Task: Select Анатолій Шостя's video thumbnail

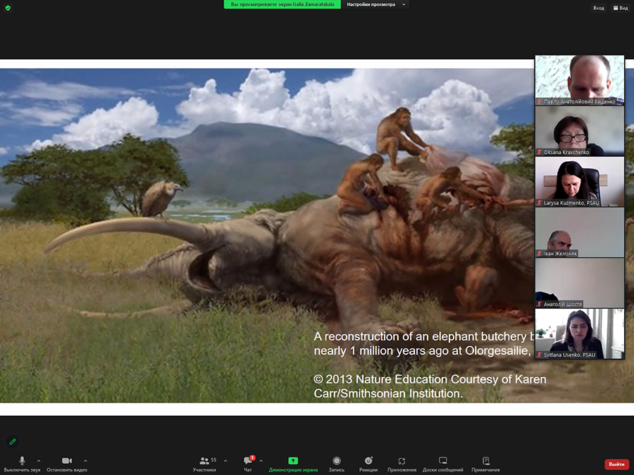Action: [580, 283]
